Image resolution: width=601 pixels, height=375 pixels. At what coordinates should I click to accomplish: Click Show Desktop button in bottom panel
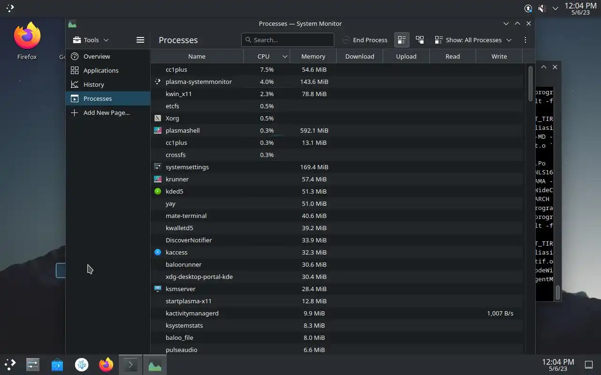(x=588, y=364)
